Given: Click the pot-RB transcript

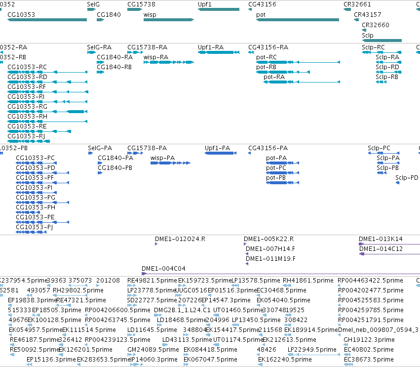Looking at the screenshot, I should click(x=283, y=72).
